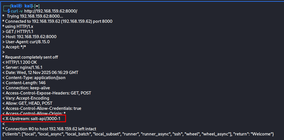
Task: Click the "Trying 192.168.159.62:8000..." line
Action: tap(35, 16)
